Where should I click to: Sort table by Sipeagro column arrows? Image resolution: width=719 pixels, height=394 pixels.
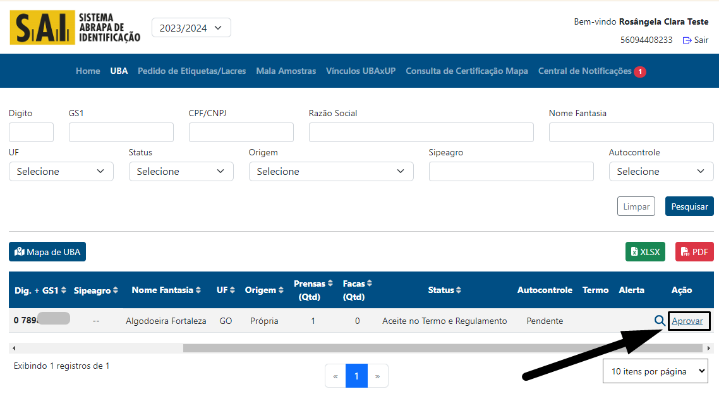[x=116, y=290]
